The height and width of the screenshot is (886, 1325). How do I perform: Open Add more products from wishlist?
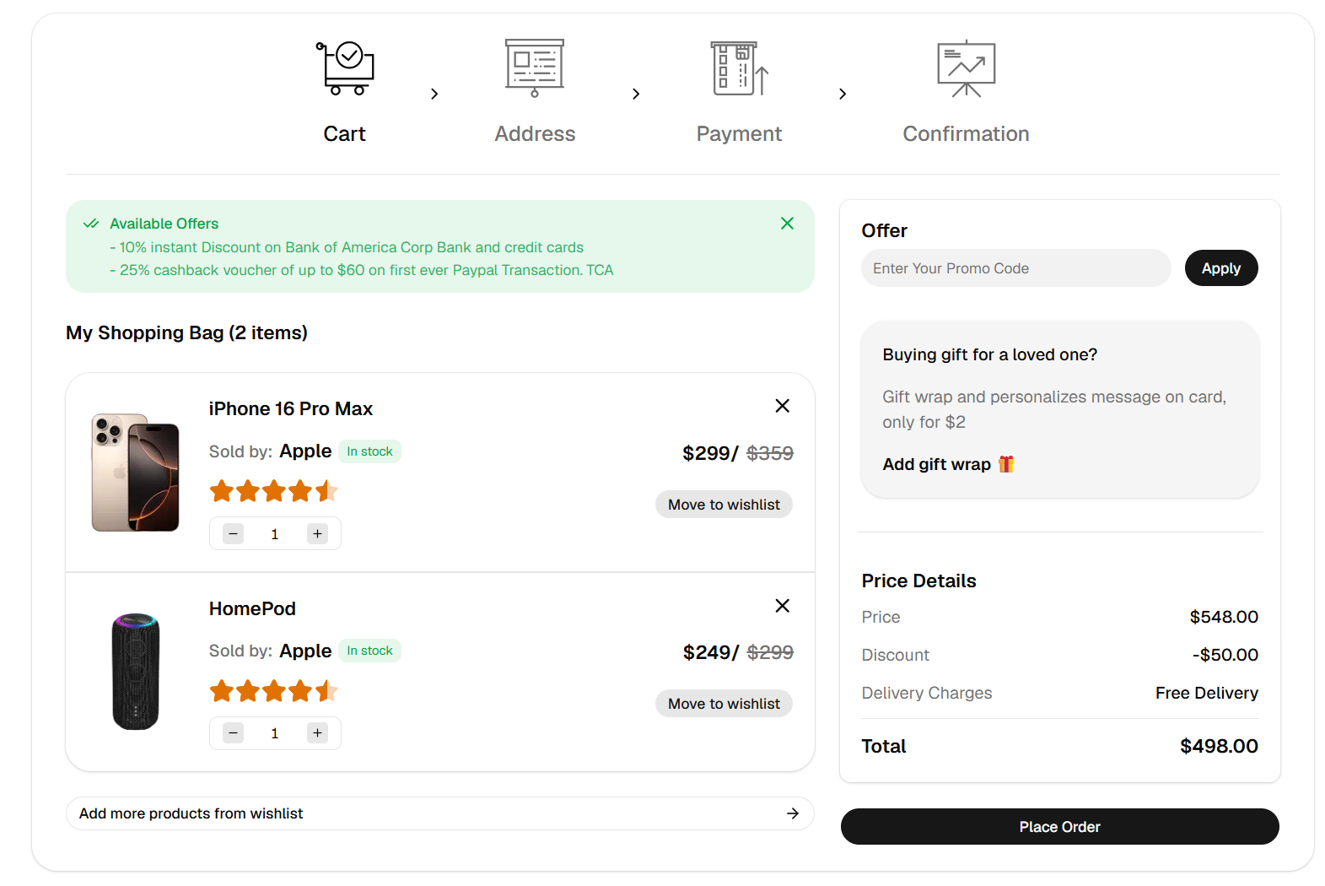[440, 813]
